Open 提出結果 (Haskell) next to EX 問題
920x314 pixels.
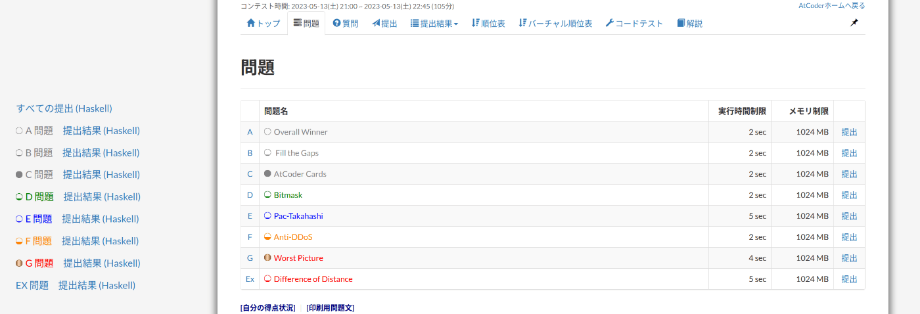click(97, 285)
